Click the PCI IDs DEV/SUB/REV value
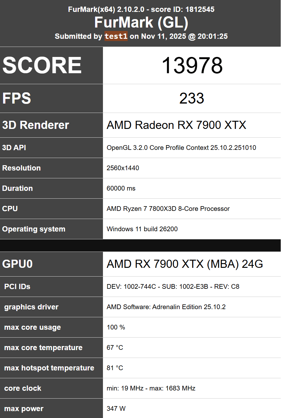Viewport: 281px width, 418px height. [x=173, y=287]
